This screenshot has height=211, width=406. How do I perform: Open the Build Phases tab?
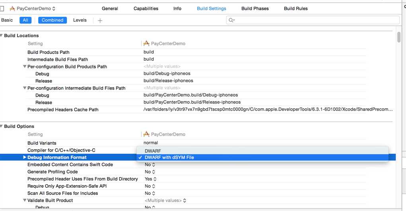[255, 8]
